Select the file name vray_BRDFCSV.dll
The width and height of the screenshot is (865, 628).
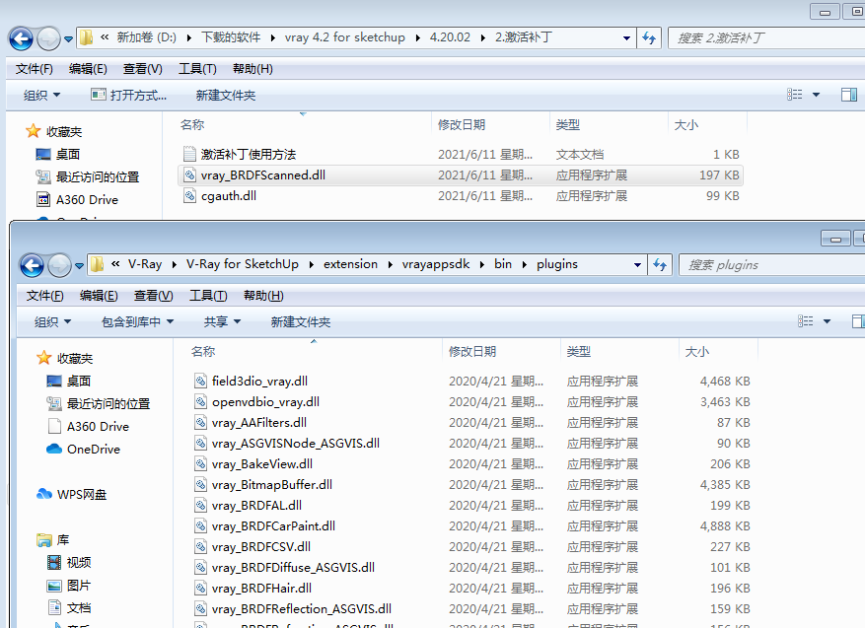pyautogui.click(x=261, y=547)
